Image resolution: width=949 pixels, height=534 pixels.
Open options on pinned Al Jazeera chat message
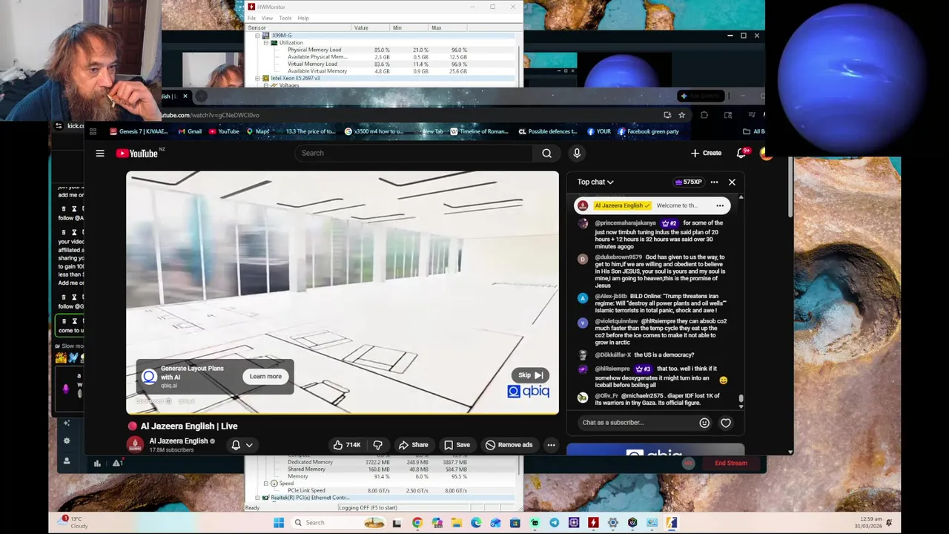pyautogui.click(x=720, y=205)
